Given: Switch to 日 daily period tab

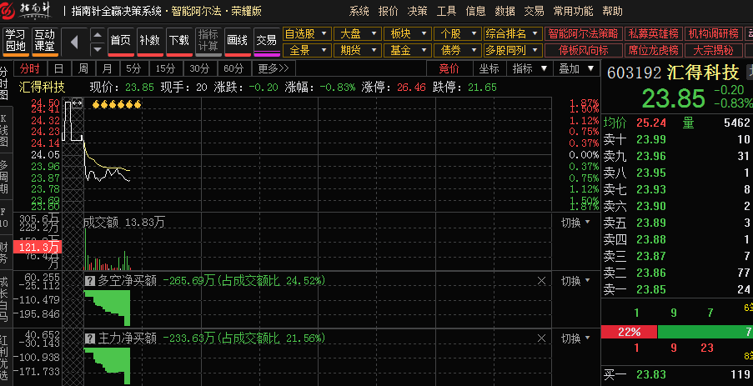Looking at the screenshot, I should click(x=58, y=68).
